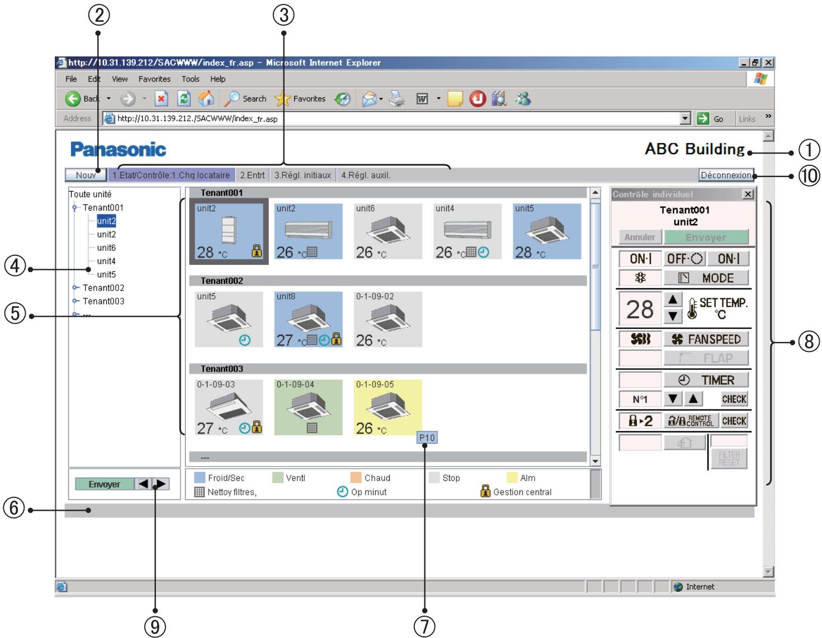Select unit6 in the unit tree
Image resolution: width=822 pixels, height=638 pixels.
(x=106, y=247)
